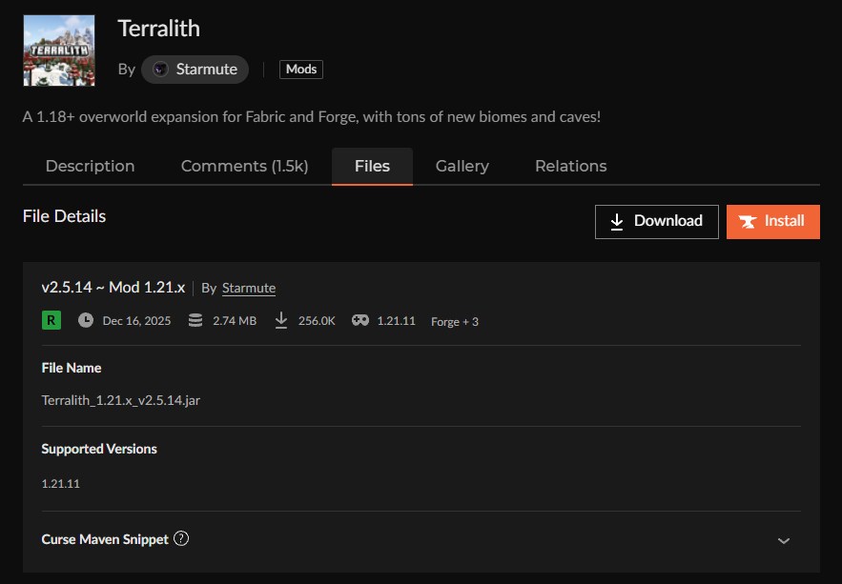842x584 pixels.
Task: Switch to the Comments (1.5k) tab
Action: [244, 166]
